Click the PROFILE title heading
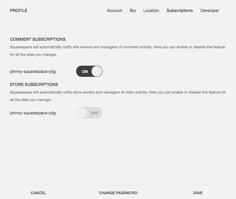Image resolution: width=236 pixels, height=199 pixels. (x=18, y=11)
